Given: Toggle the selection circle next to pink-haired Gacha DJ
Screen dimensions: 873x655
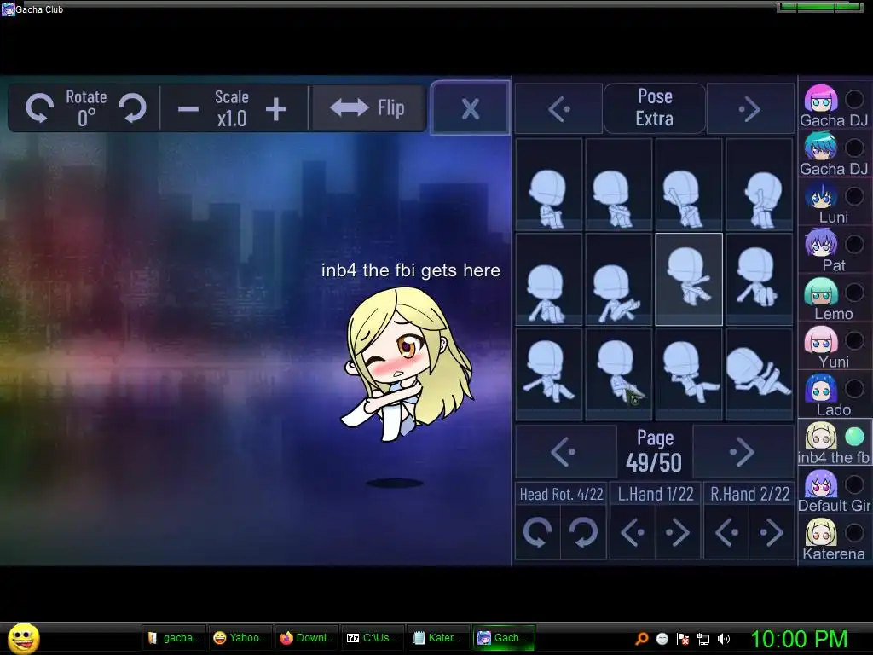Looking at the screenshot, I should pos(854,99).
